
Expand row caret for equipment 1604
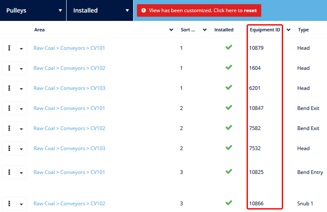click(21, 68)
